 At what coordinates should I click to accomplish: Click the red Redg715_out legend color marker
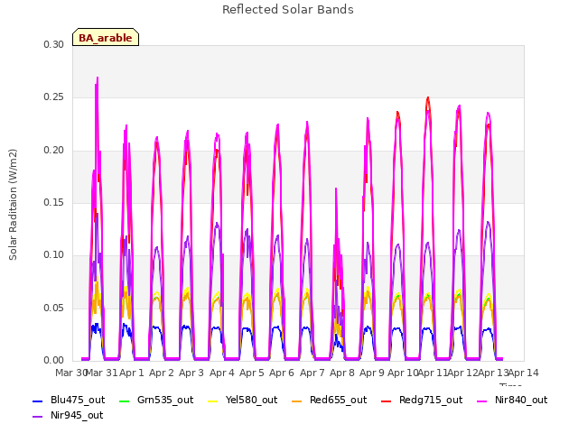(386, 401)
